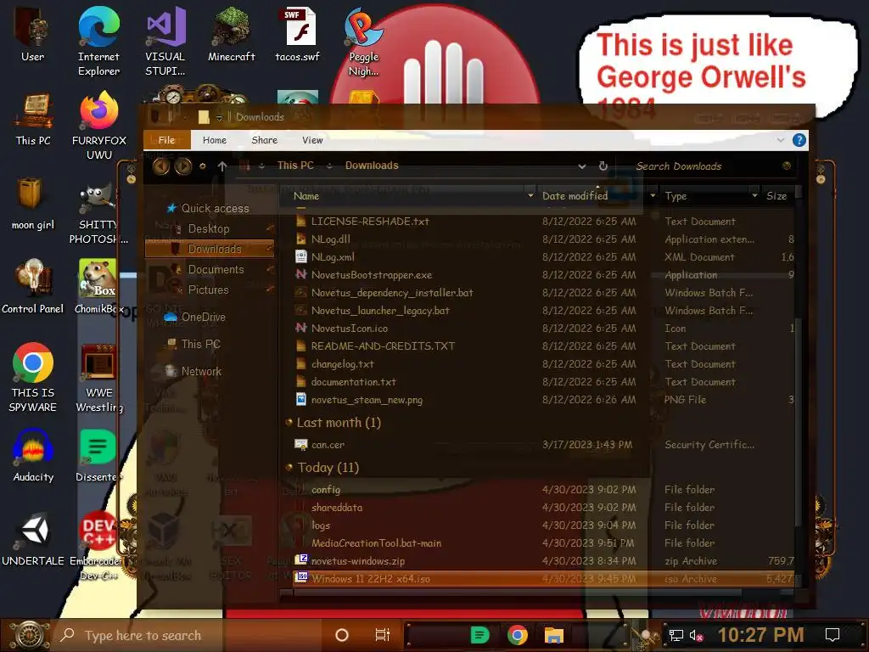
Task: Click the network tray icon
Action: [x=676, y=635]
